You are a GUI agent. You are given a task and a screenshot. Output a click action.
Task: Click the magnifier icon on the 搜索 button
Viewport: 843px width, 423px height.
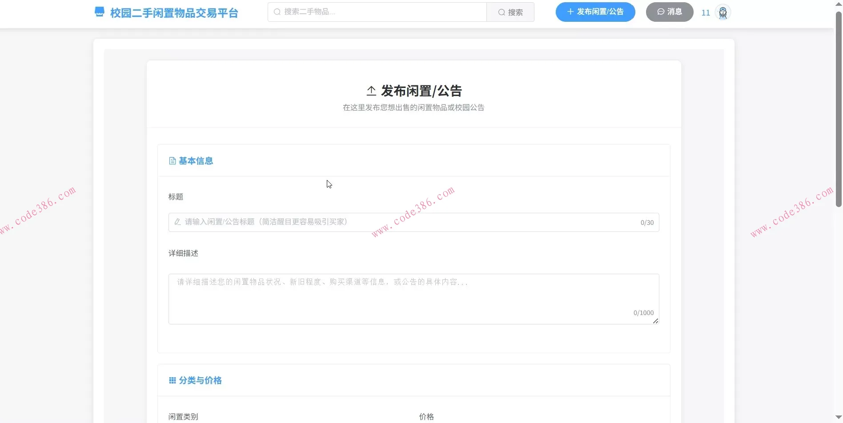pos(502,12)
